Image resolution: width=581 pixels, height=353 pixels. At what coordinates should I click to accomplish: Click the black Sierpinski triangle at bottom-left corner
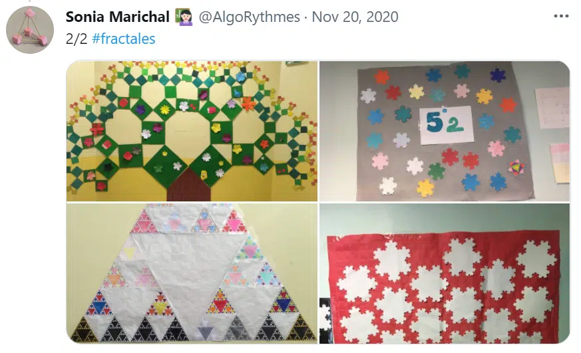pyautogui.click(x=84, y=330)
